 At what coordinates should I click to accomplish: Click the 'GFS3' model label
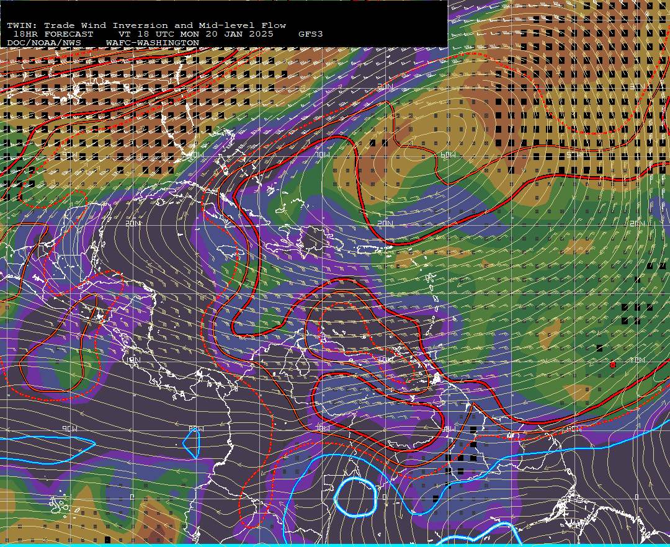coord(311,34)
